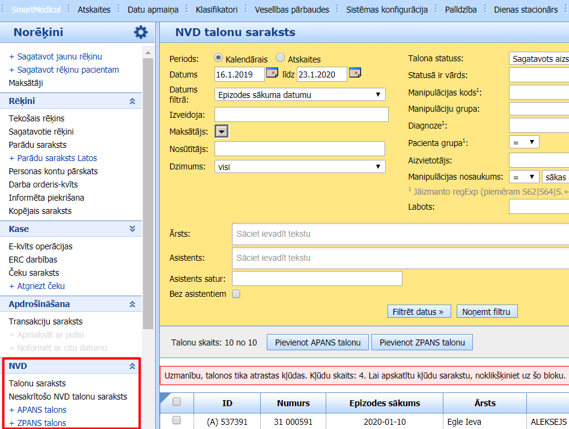Image resolution: width=569 pixels, height=429 pixels.
Task: Click Pievienot APANS talonu button
Action: tap(317, 342)
